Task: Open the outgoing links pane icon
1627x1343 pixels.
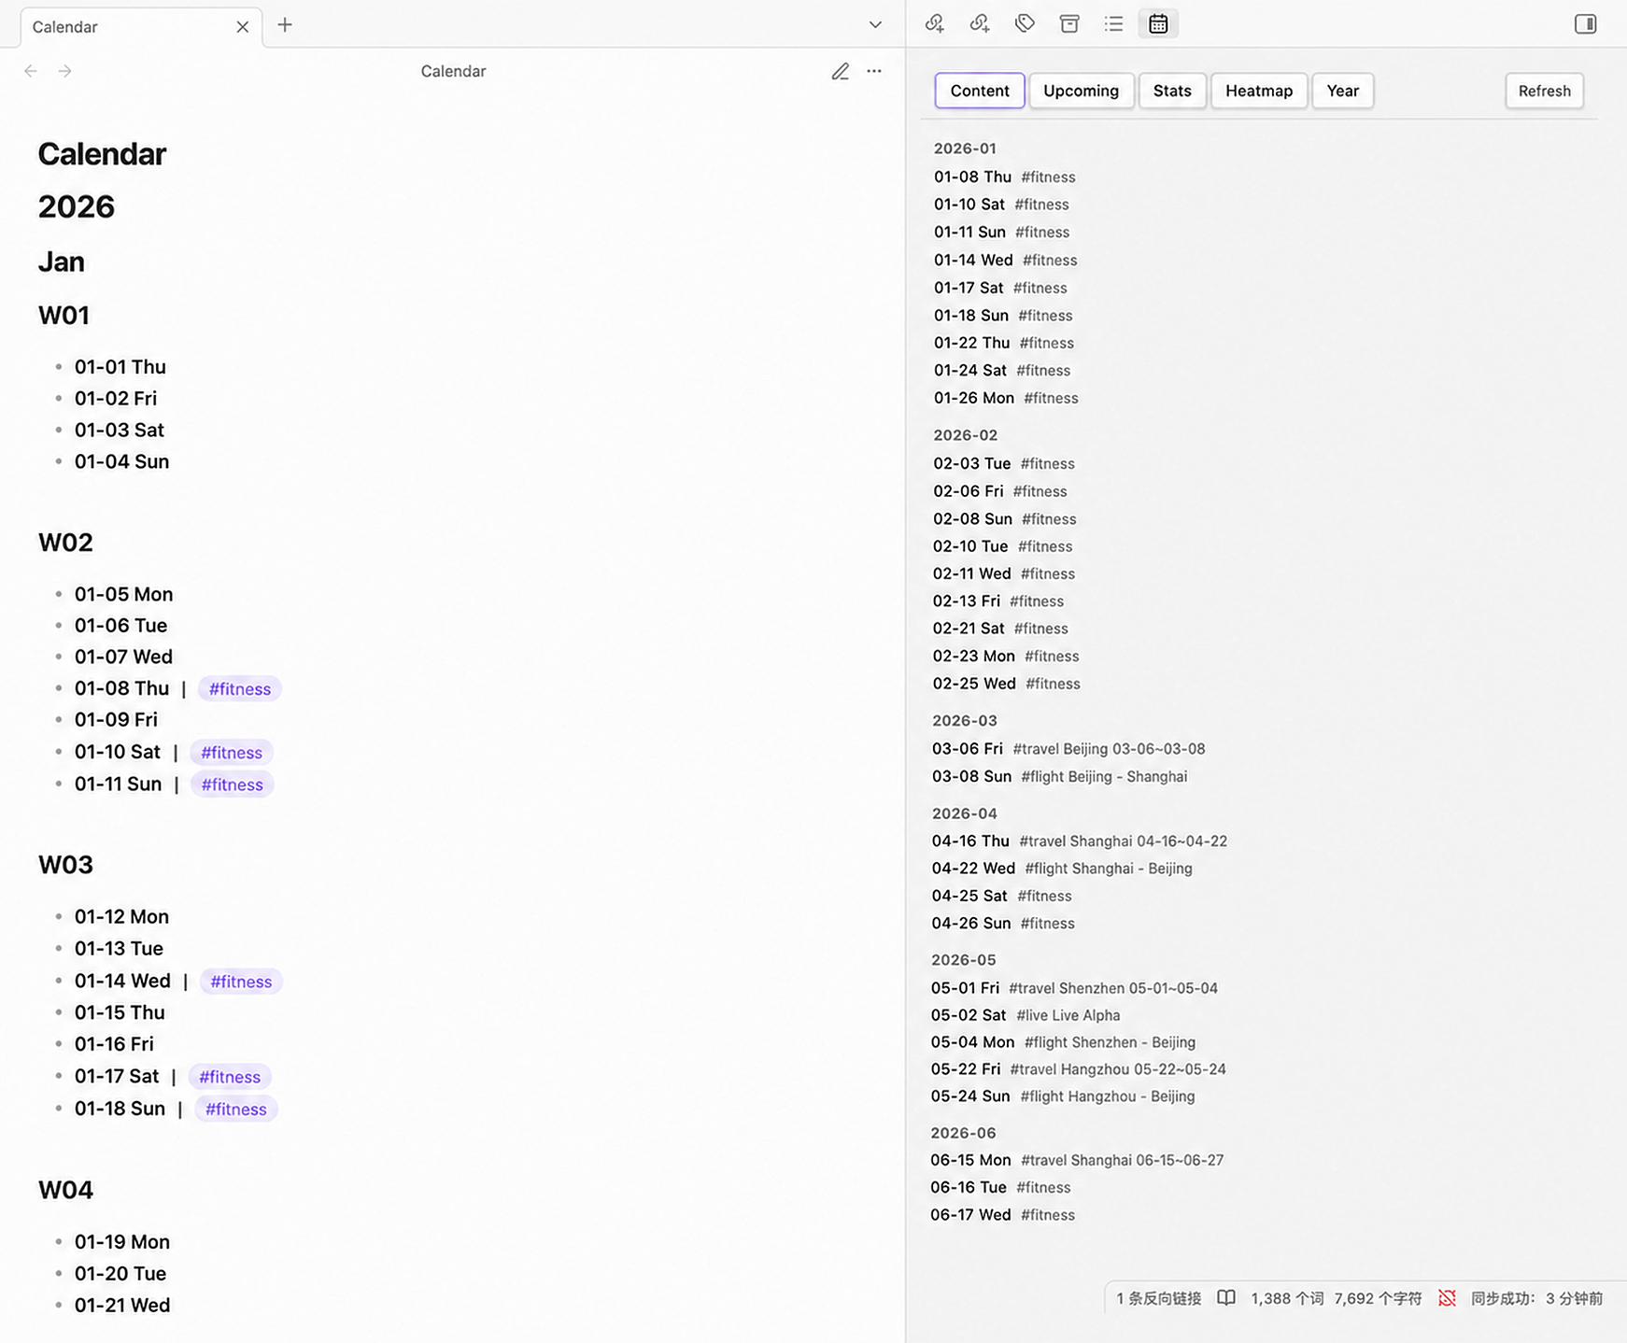Action: [x=979, y=24]
